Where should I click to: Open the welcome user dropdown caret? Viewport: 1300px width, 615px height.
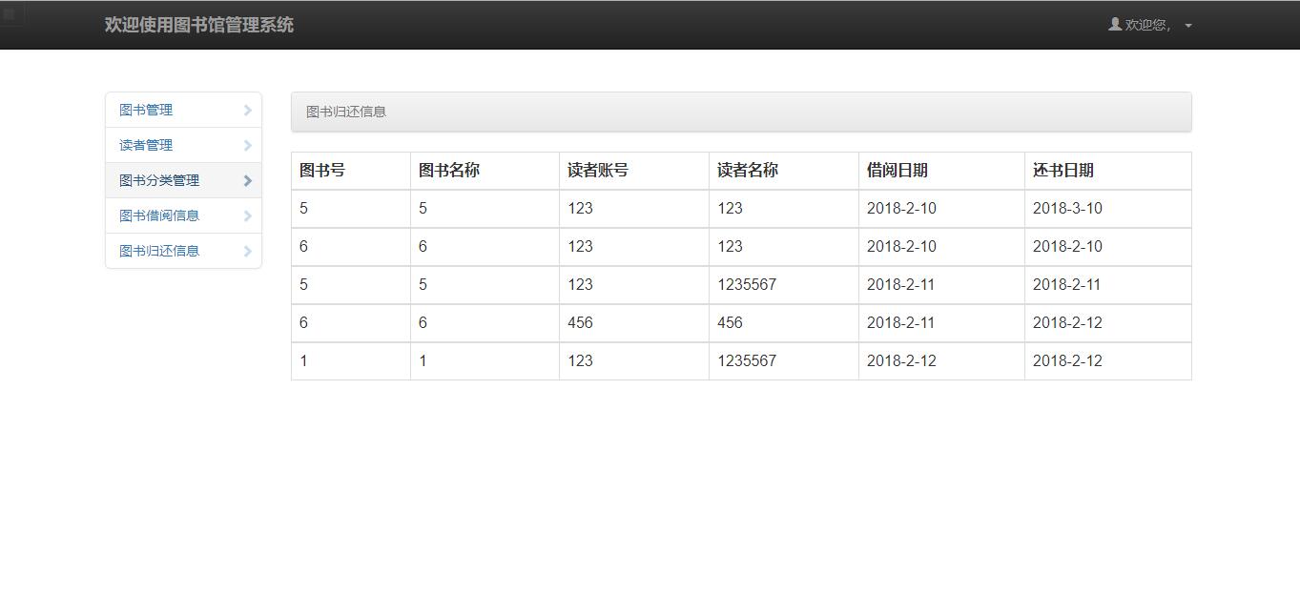[x=1188, y=26]
